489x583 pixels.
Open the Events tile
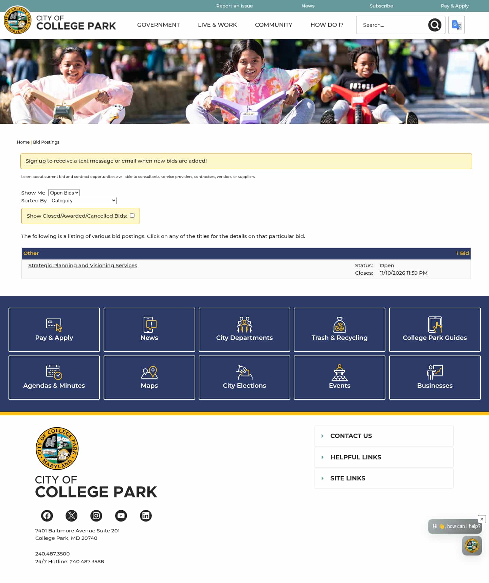[x=340, y=377]
